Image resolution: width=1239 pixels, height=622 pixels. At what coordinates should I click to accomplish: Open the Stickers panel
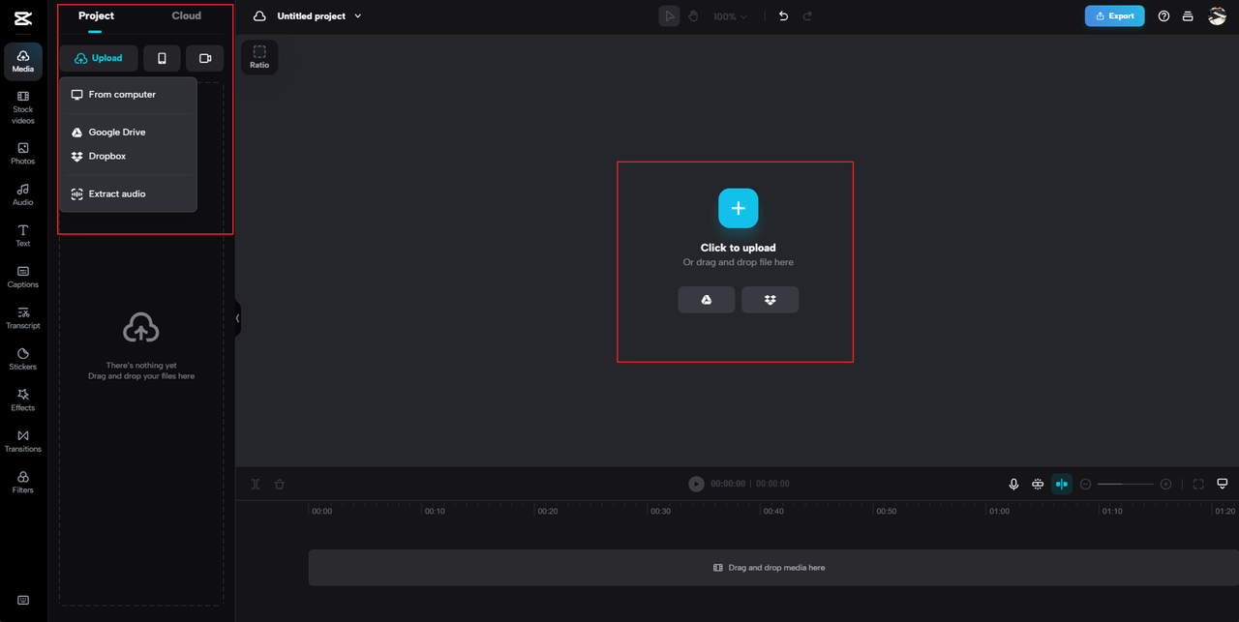23,359
